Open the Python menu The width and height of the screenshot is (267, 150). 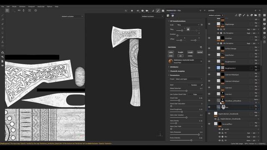tap(50, 7)
